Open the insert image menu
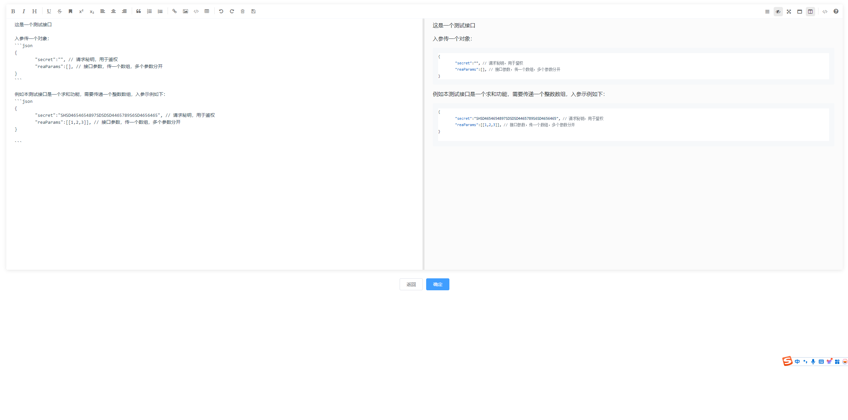The image size is (848, 420). pos(186,11)
